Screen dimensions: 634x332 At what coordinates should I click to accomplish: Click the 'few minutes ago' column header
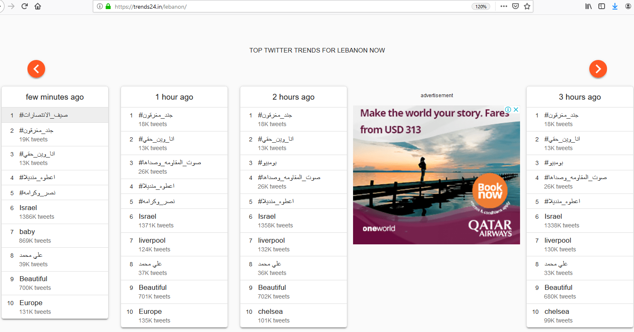coord(55,97)
